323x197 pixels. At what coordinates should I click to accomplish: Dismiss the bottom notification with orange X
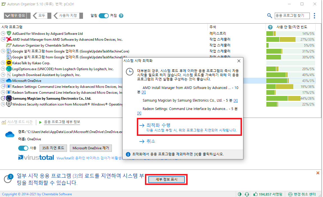point(318,173)
